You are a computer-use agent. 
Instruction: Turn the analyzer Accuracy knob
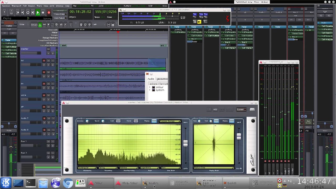[x=87, y=121]
